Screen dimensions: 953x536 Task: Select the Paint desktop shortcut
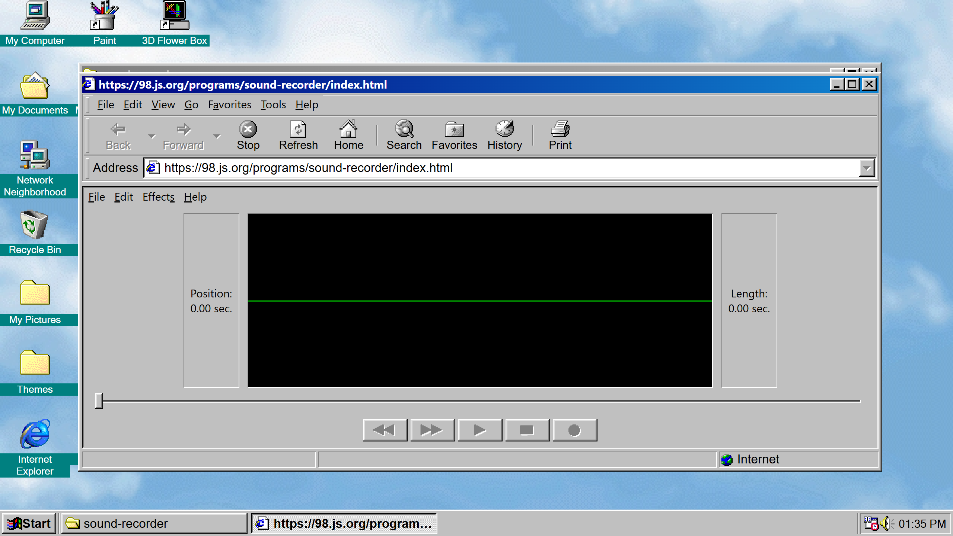coord(105,23)
